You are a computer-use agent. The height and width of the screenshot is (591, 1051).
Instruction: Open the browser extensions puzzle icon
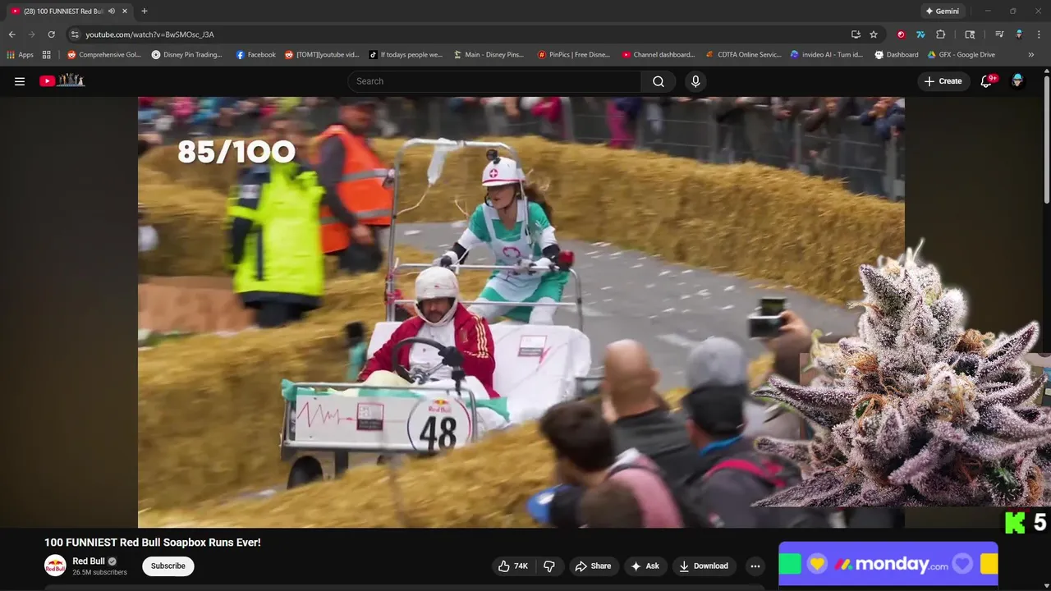click(x=941, y=34)
